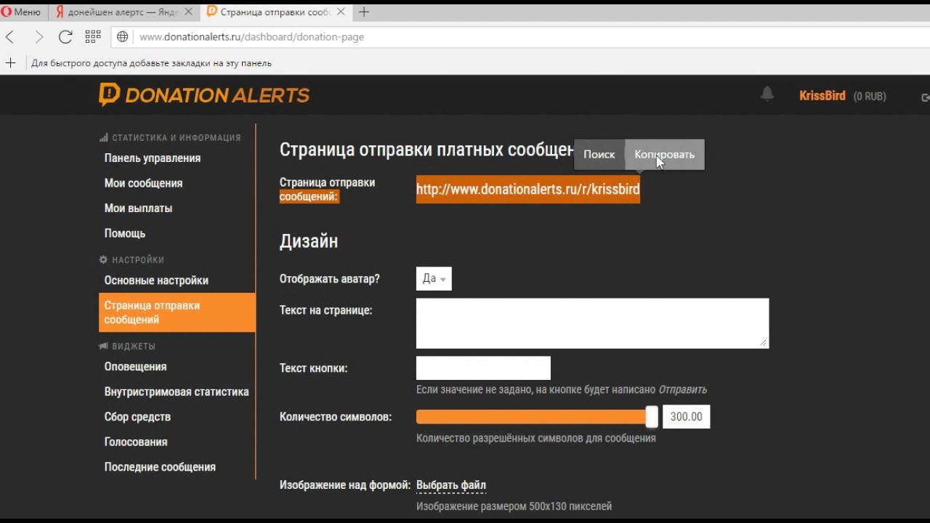Click the notification bell icon
This screenshot has height=523, width=930.
(x=767, y=94)
